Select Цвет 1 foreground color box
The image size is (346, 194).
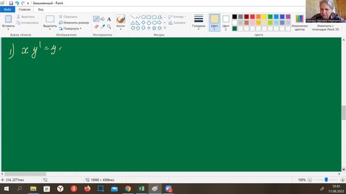point(214,23)
